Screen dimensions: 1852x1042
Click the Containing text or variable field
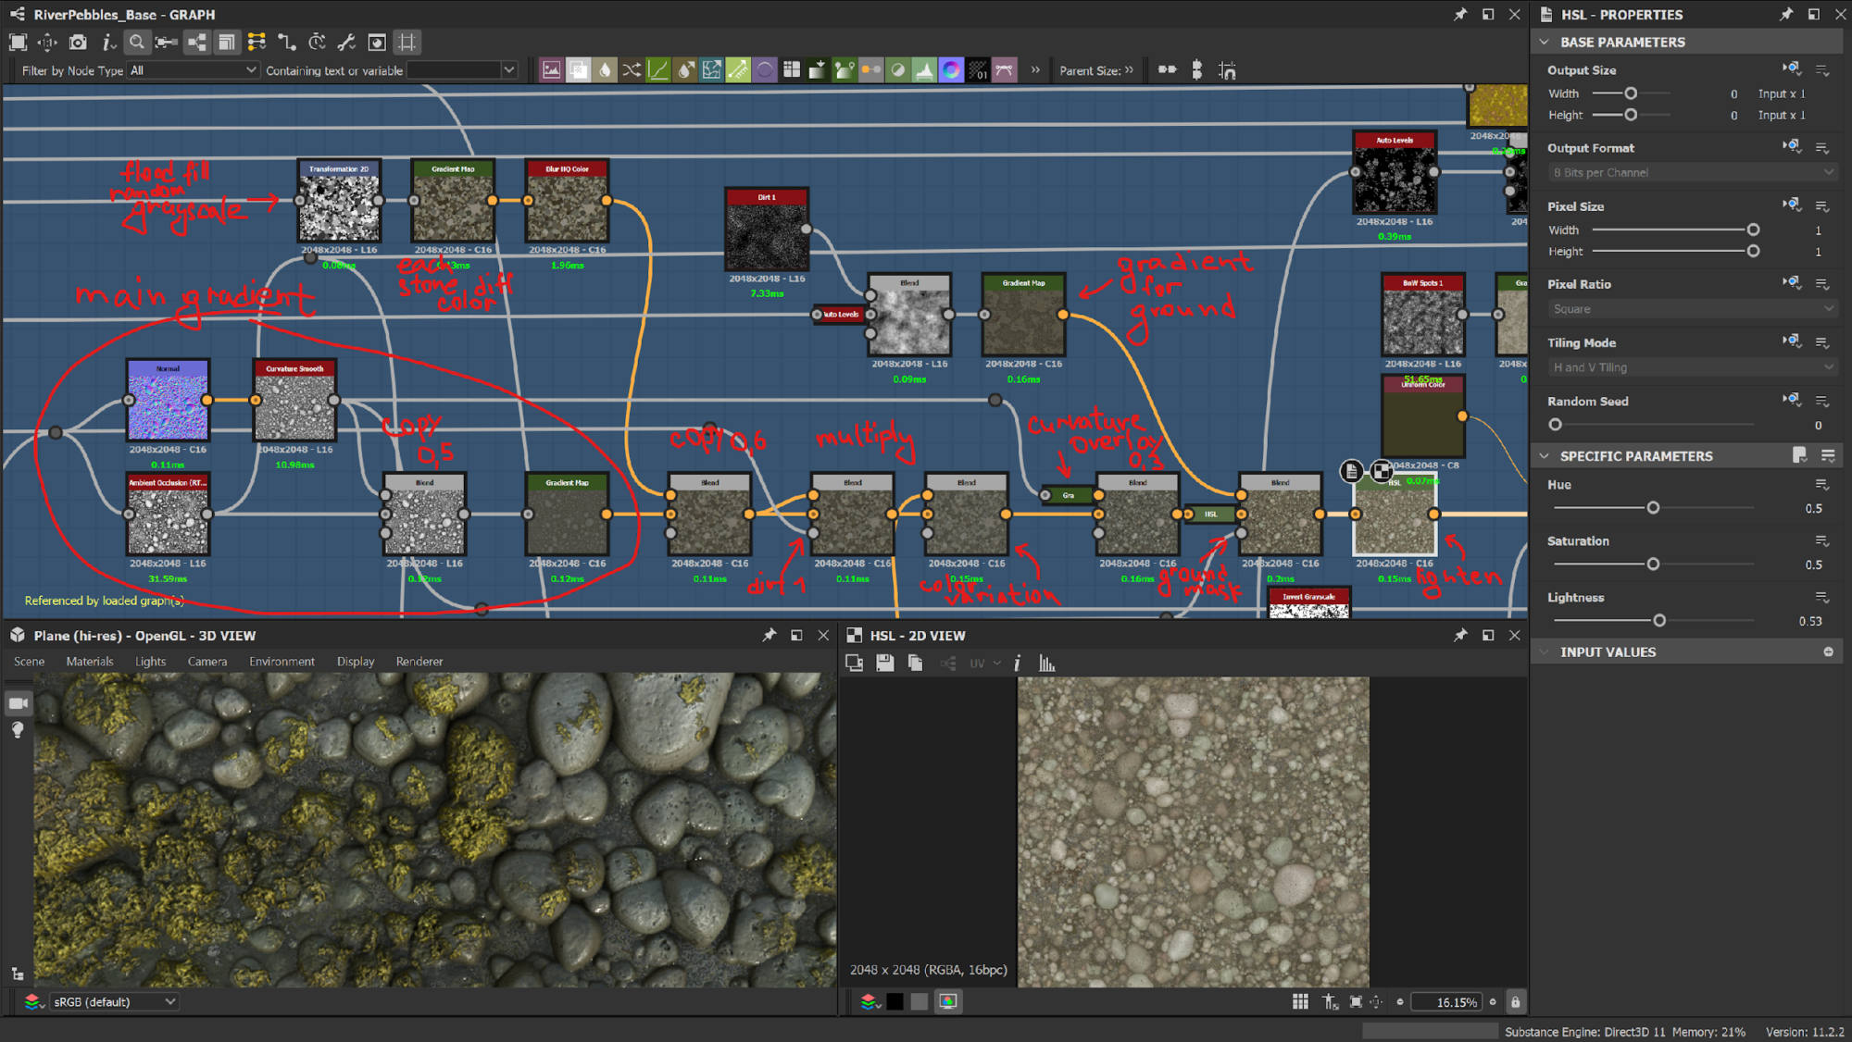pyautogui.click(x=454, y=70)
